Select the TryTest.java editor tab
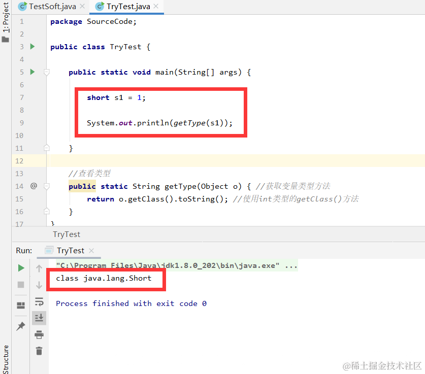425x374 pixels. [127, 7]
